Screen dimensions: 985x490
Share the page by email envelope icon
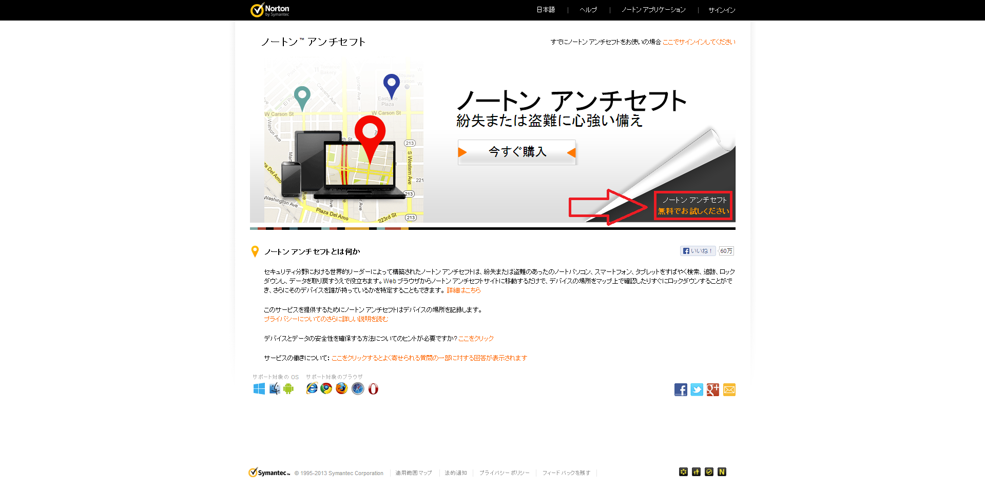tap(729, 390)
